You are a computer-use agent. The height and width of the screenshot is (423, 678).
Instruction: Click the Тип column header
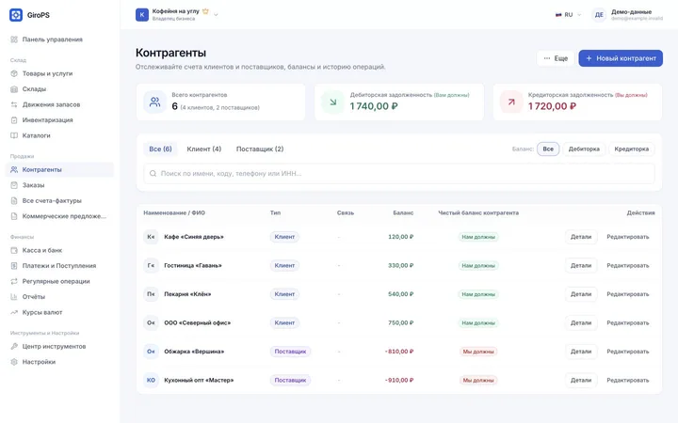pos(275,212)
